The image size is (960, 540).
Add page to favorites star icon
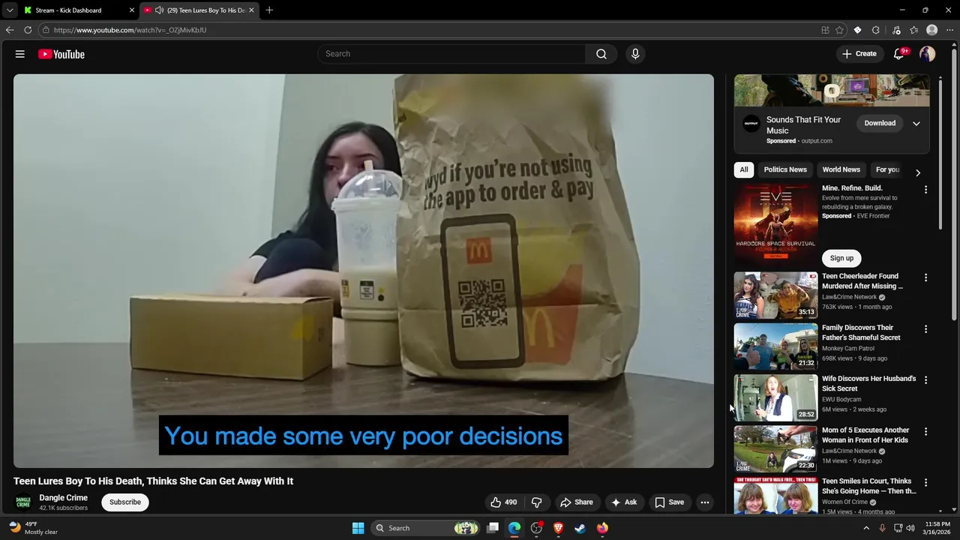[x=839, y=30]
